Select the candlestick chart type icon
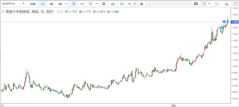The height and width of the screenshot is (107, 239). pos(74,4)
